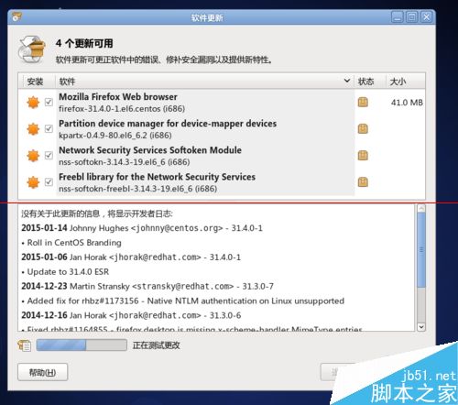The height and width of the screenshot is (405, 458).
Task: Click firefox-31.4.0-1.el6.centos (i686) package name
Action: [122, 109]
